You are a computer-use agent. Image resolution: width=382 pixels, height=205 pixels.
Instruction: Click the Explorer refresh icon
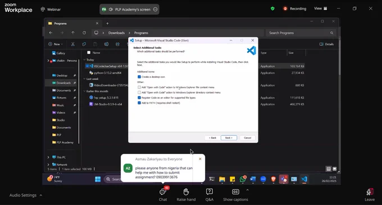(84, 33)
